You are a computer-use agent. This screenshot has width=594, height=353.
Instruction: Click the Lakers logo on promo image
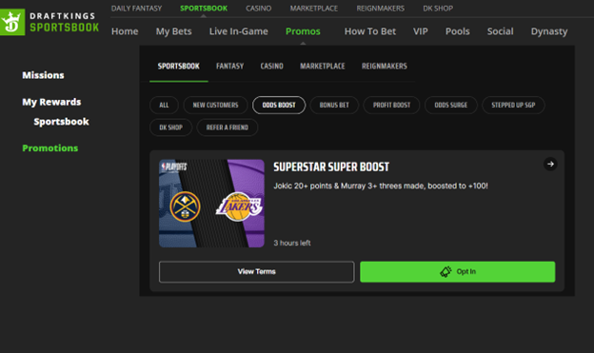pyautogui.click(x=239, y=206)
